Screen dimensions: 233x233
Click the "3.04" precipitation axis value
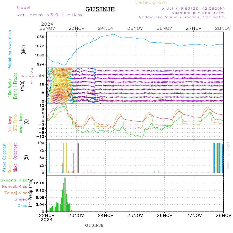[x=40, y=205]
